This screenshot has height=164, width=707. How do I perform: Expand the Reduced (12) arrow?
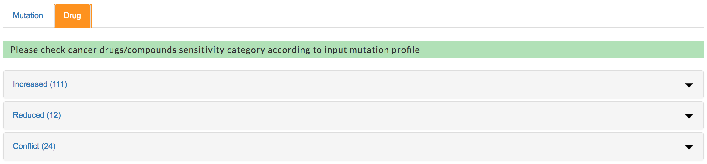point(689,116)
